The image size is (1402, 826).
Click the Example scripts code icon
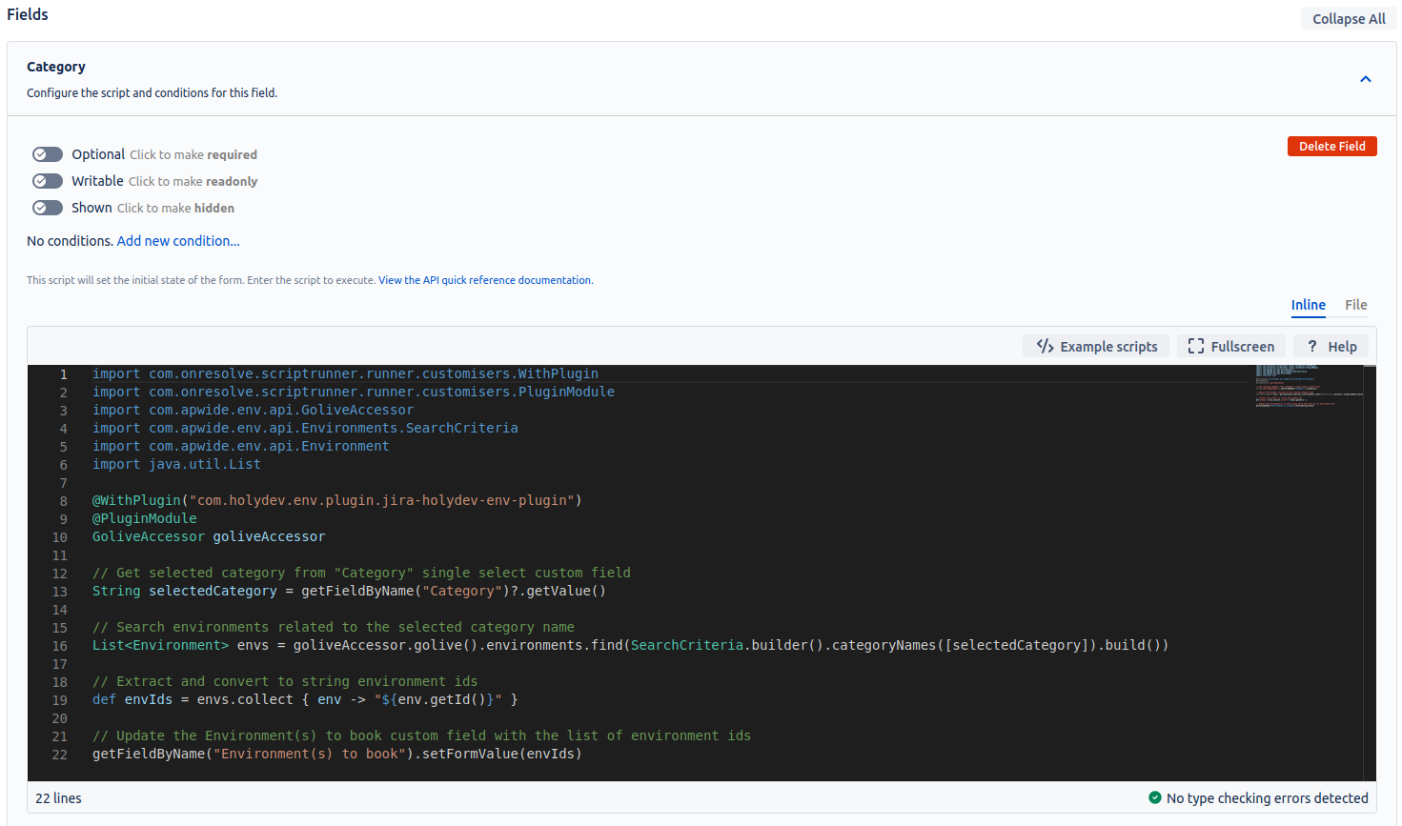[x=1045, y=347]
